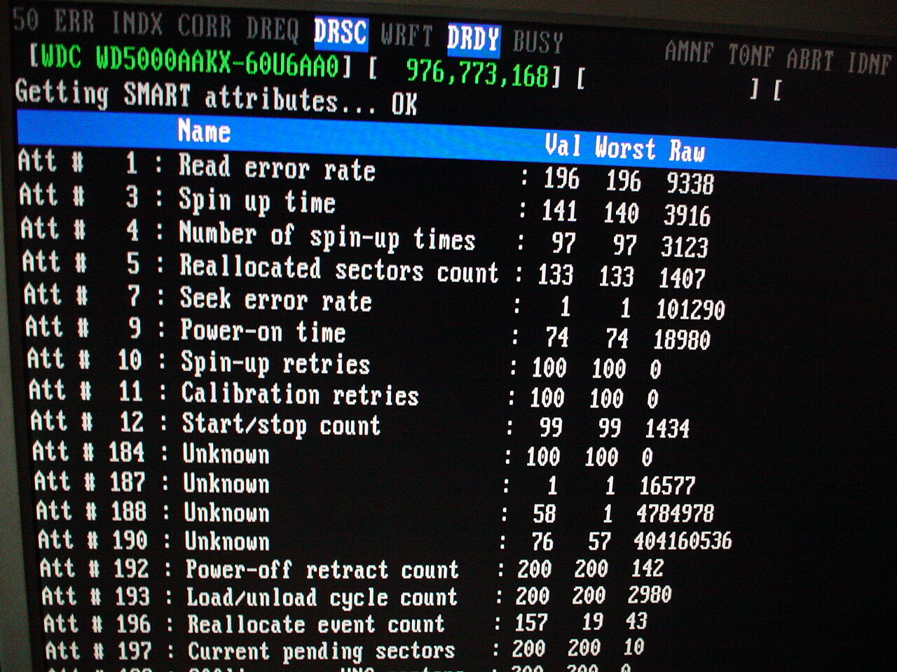Screen dimensions: 897x672
Task: Select raw value 4784978 in attribute 188 row
Action: point(675,513)
